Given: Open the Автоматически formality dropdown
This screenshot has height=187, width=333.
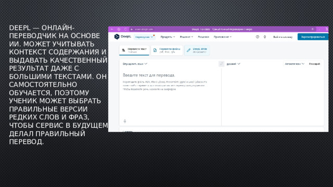Looking at the screenshot, I should point(294,64).
